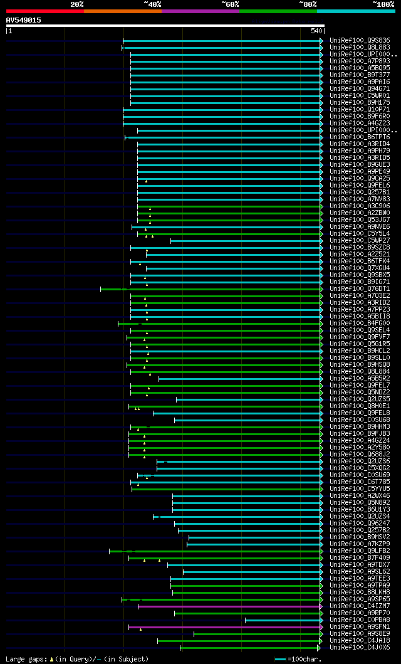Select label UniRef100_B6TPT6
Screen dimensions: 401x664
tap(360, 137)
